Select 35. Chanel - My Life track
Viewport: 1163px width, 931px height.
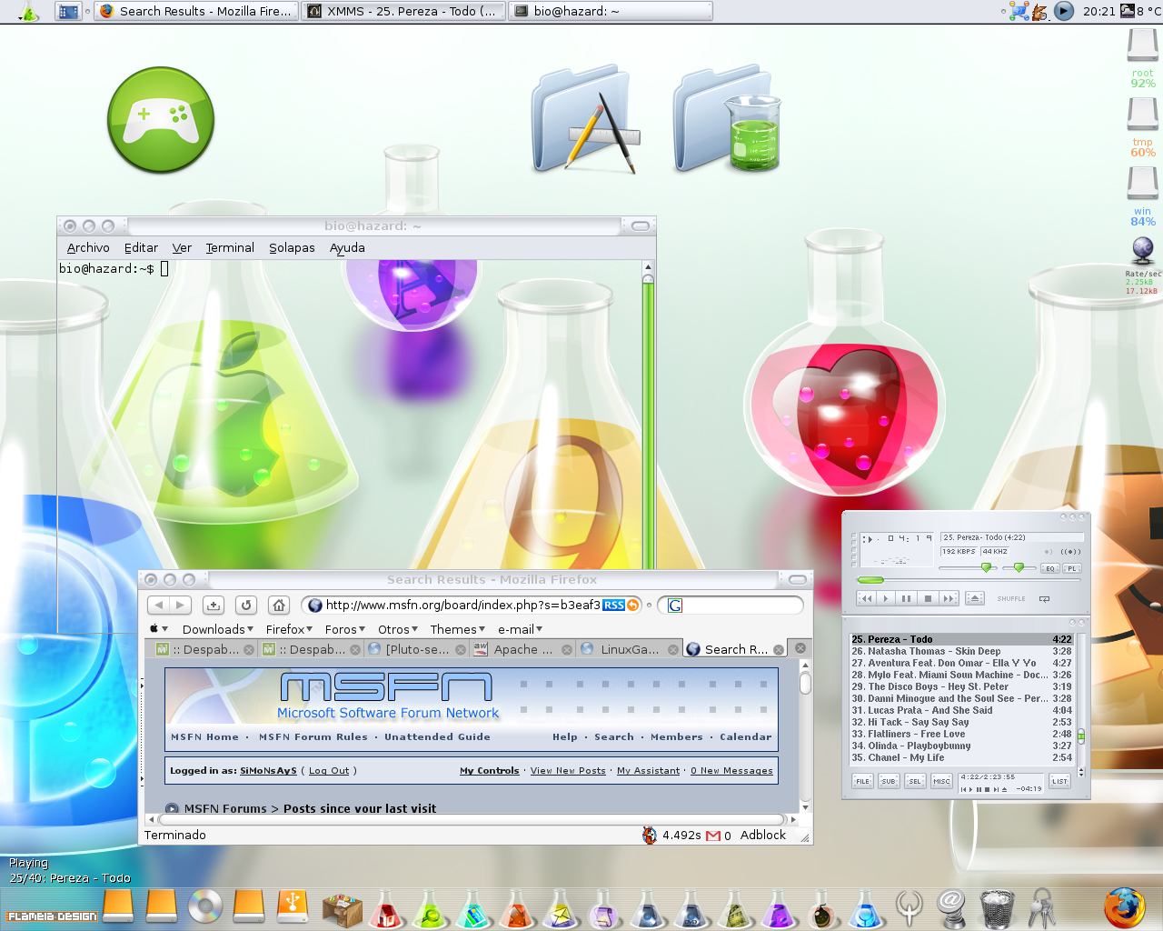click(960, 757)
